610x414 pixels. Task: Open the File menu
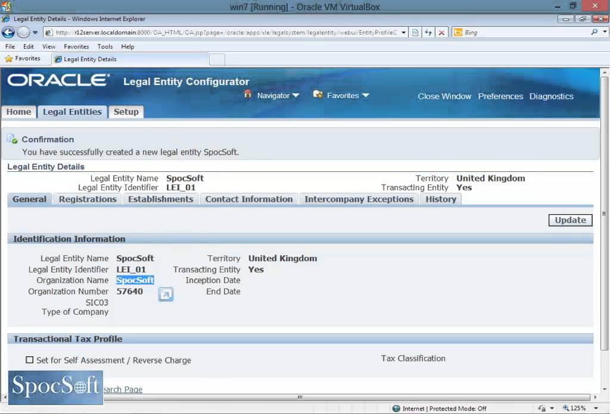click(x=10, y=46)
